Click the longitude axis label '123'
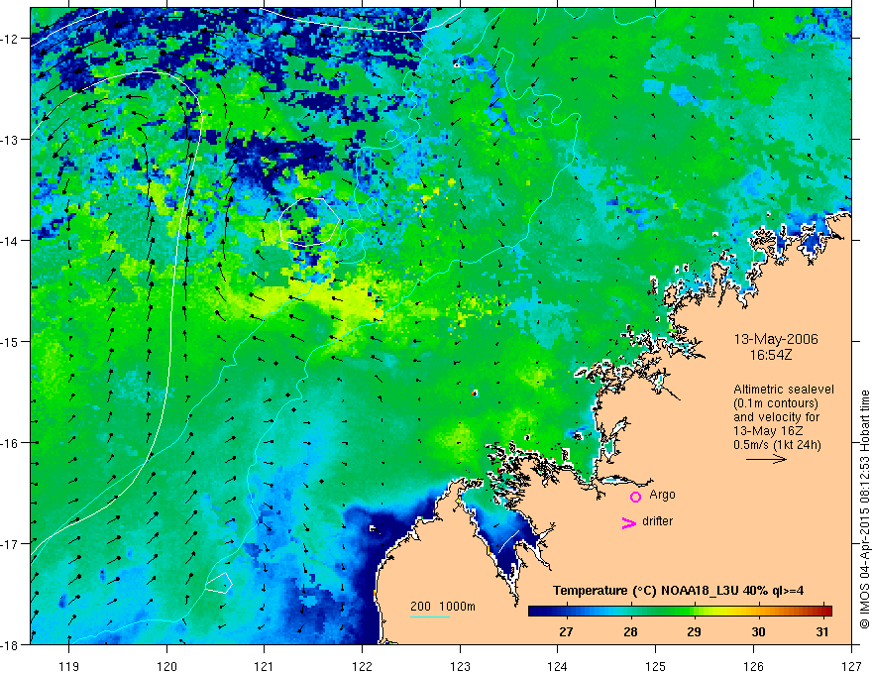The height and width of the screenshot is (674, 872). [460, 666]
